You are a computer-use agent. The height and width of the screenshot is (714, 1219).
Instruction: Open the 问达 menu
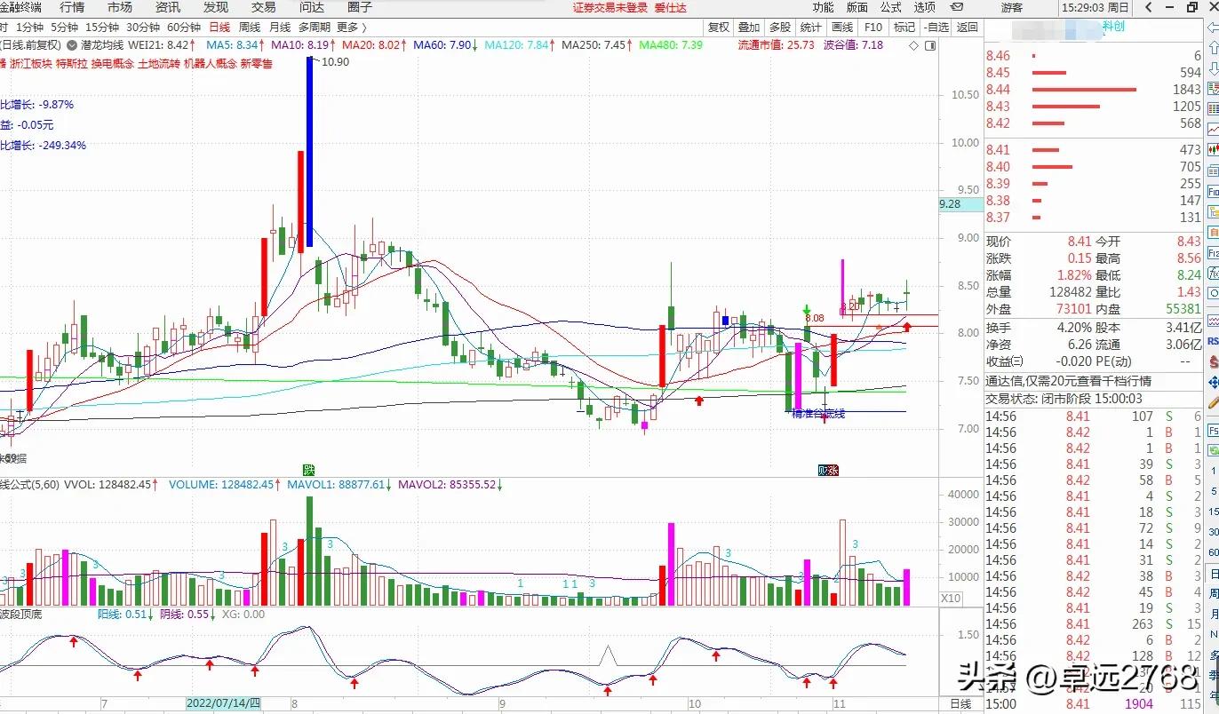coord(312,7)
